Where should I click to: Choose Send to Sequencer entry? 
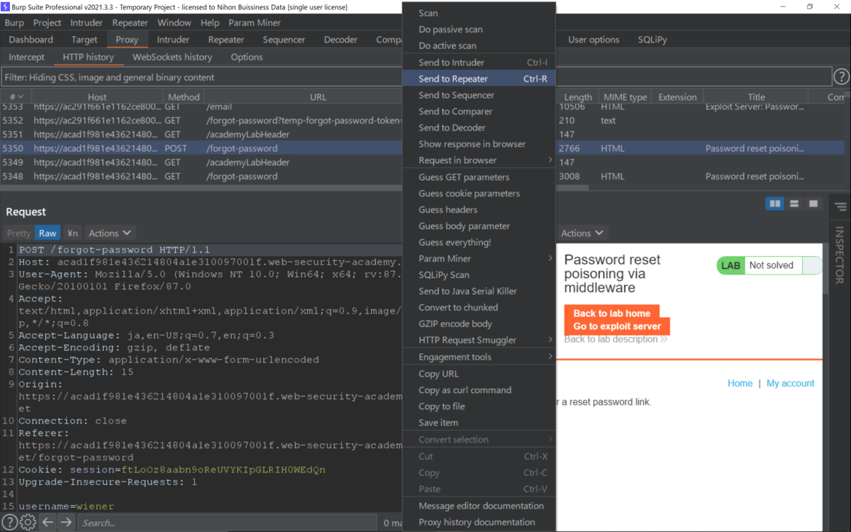click(x=479, y=95)
